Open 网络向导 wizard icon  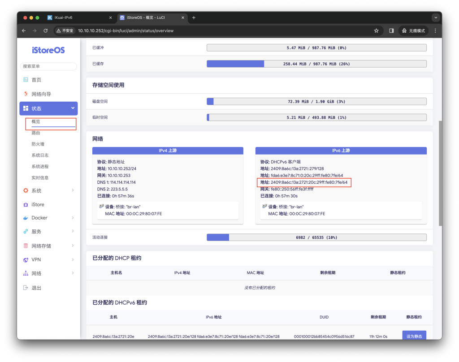(26, 94)
